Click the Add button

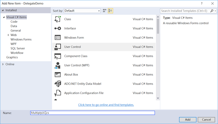[x=188, y=120]
